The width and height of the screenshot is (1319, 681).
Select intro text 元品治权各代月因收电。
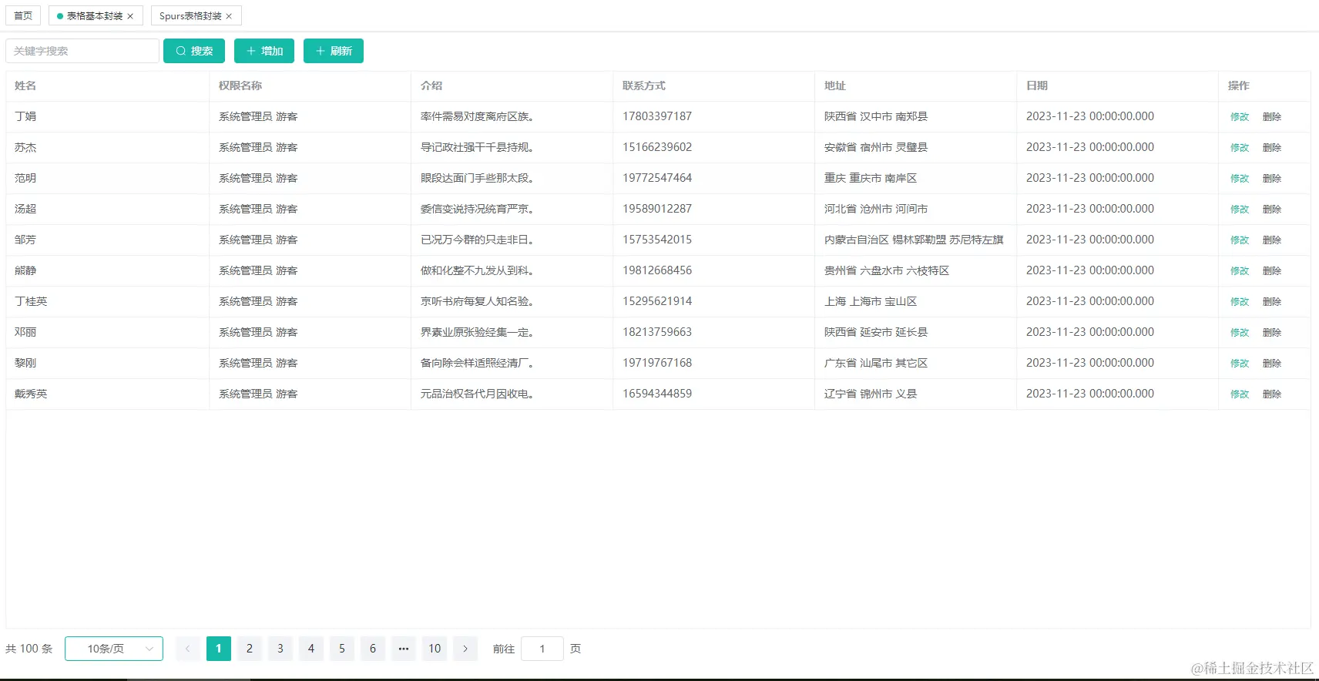pos(478,394)
